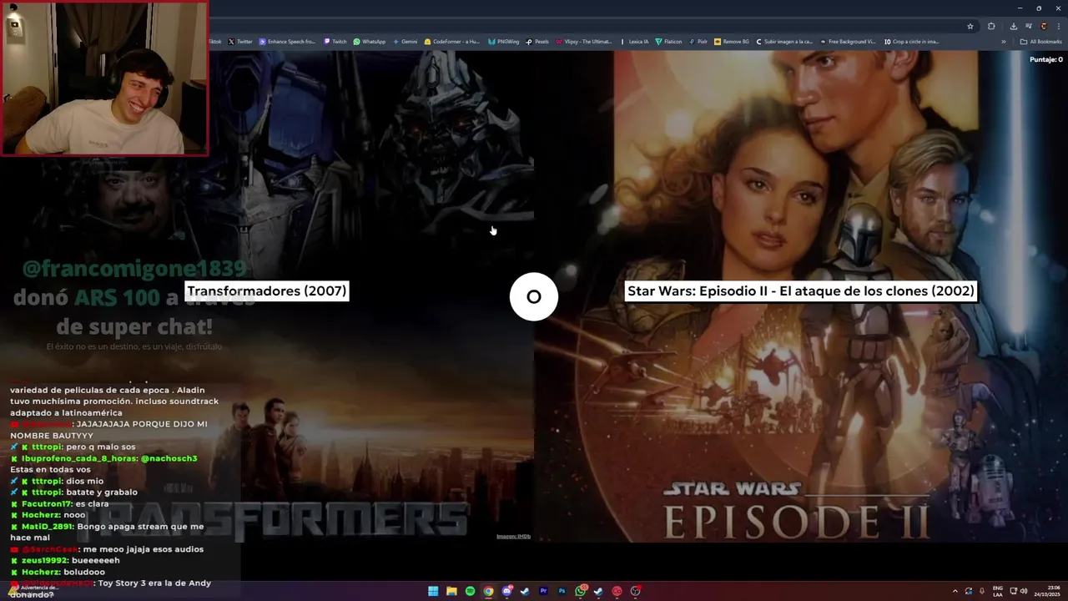Bookmark this page with the star icon
Viewport: 1068px width, 601px height.
point(970,26)
